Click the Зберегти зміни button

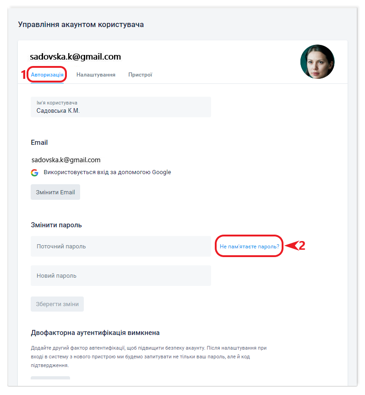(x=57, y=304)
